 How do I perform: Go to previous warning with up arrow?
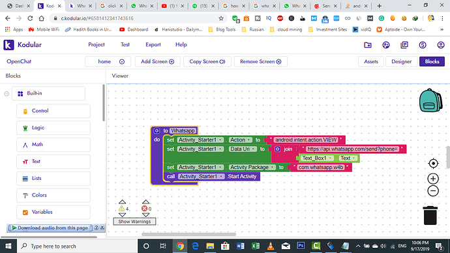(122, 202)
